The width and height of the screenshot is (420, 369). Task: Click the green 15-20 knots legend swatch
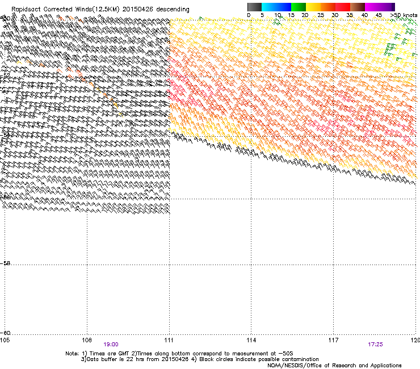coord(299,7)
